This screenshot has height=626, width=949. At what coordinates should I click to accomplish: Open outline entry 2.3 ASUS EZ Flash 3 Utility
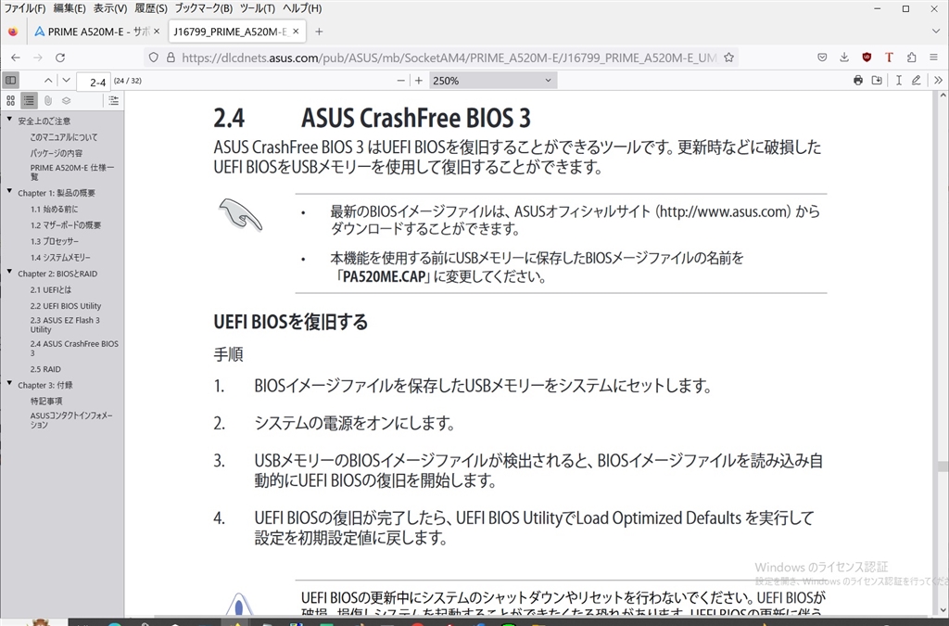(x=66, y=325)
